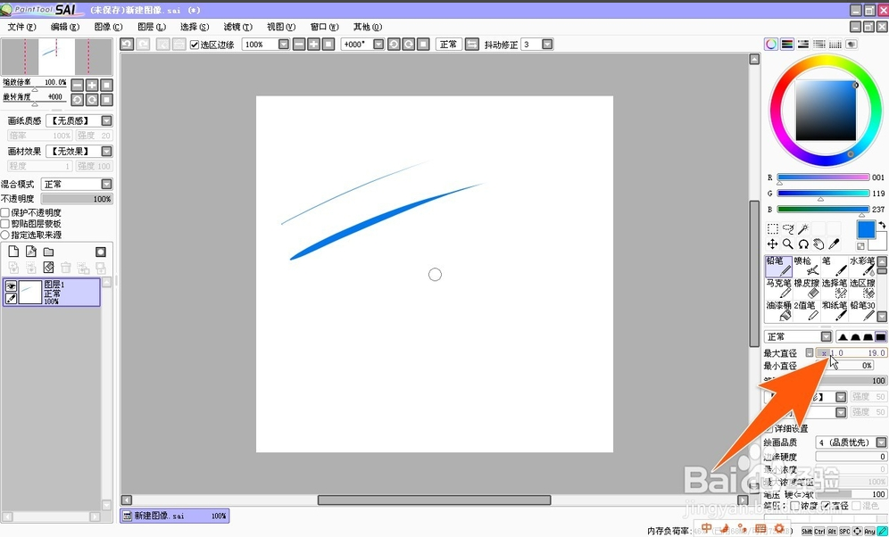Click the blue foreground color swatch
Viewport: 889px width, 537px height.
coord(866,229)
